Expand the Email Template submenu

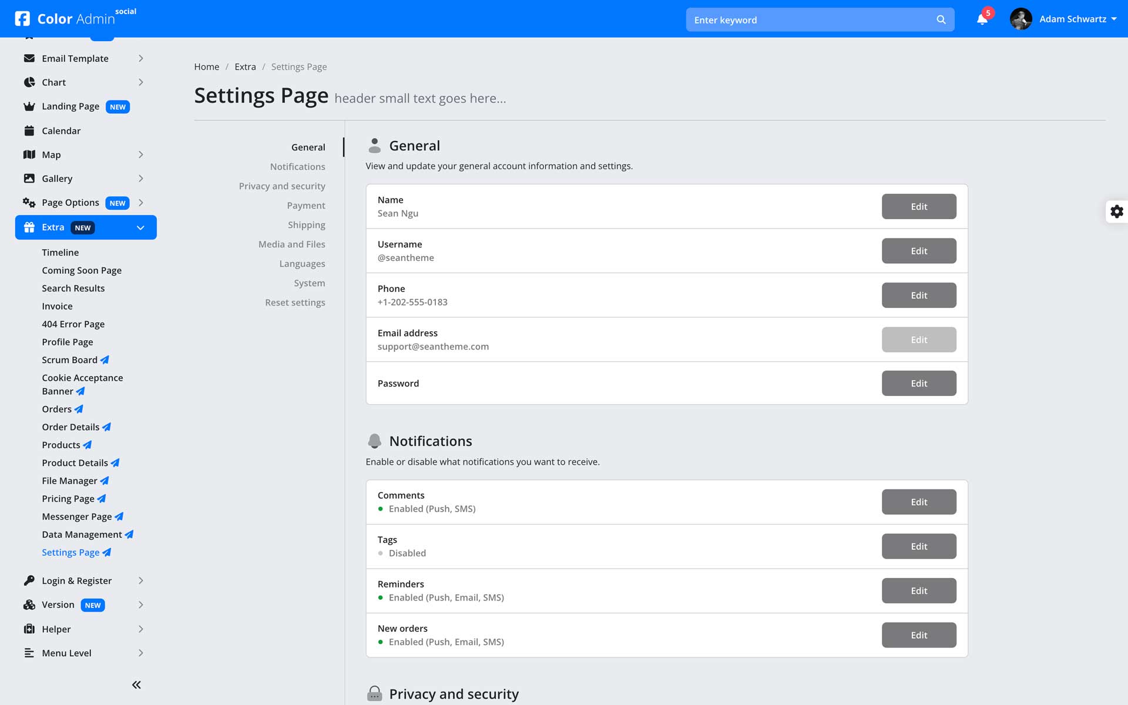tap(141, 58)
